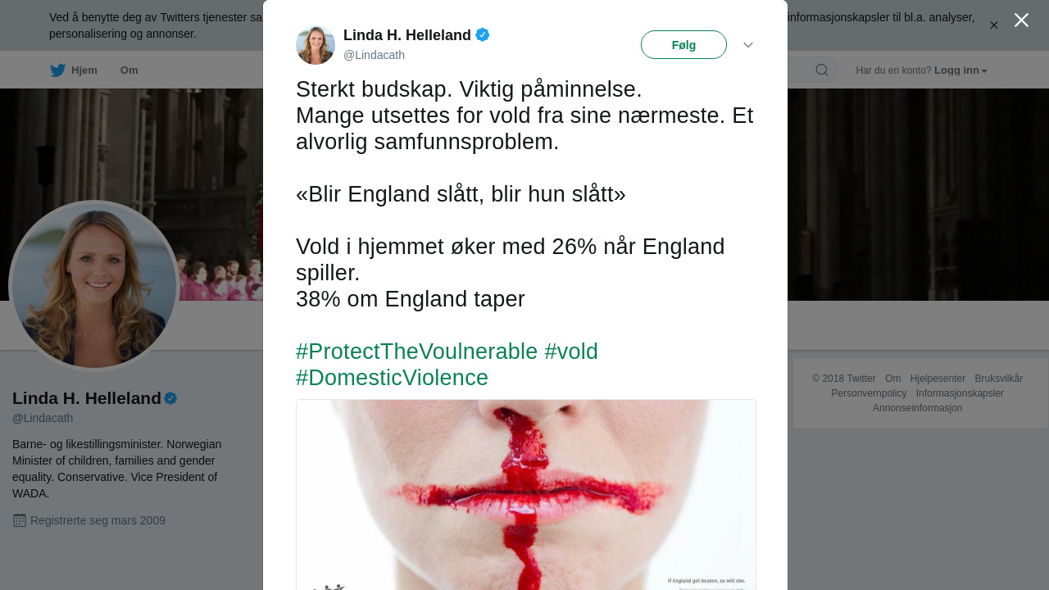Click the search magnifier icon
This screenshot has height=590, width=1049.
821,70
